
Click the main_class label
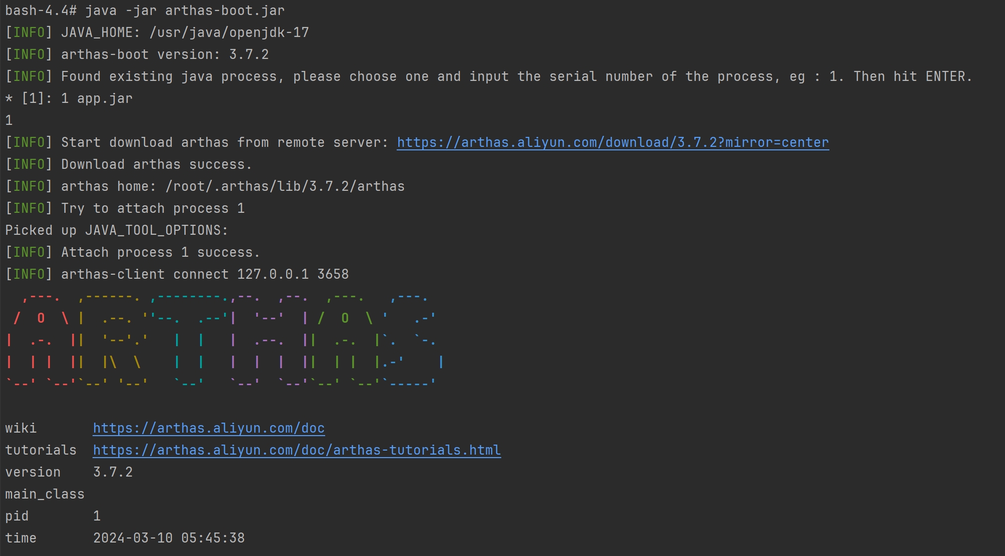45,495
